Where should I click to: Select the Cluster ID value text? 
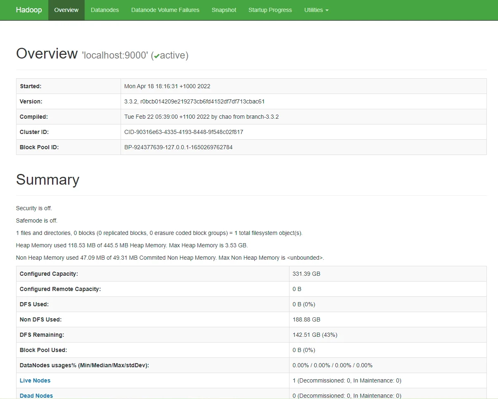pos(184,132)
